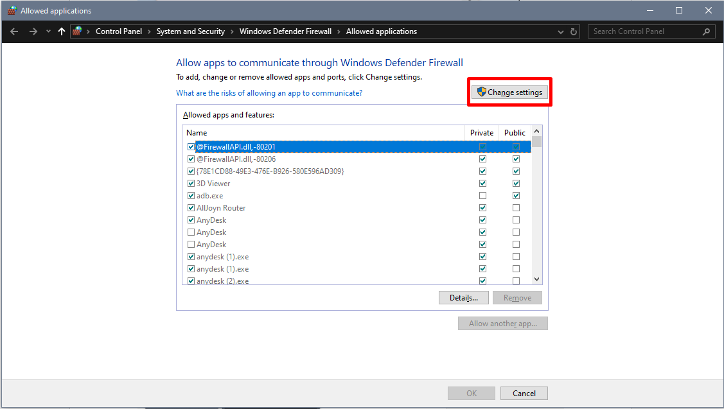
Task: Toggle Public for the {78E1CD88-...} entry
Action: (516, 171)
